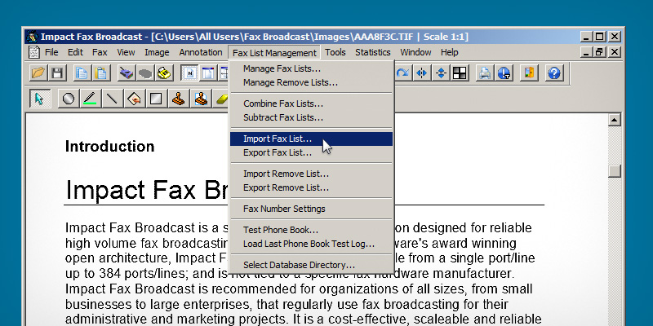Click the Open folder toolbar icon

pos(38,73)
